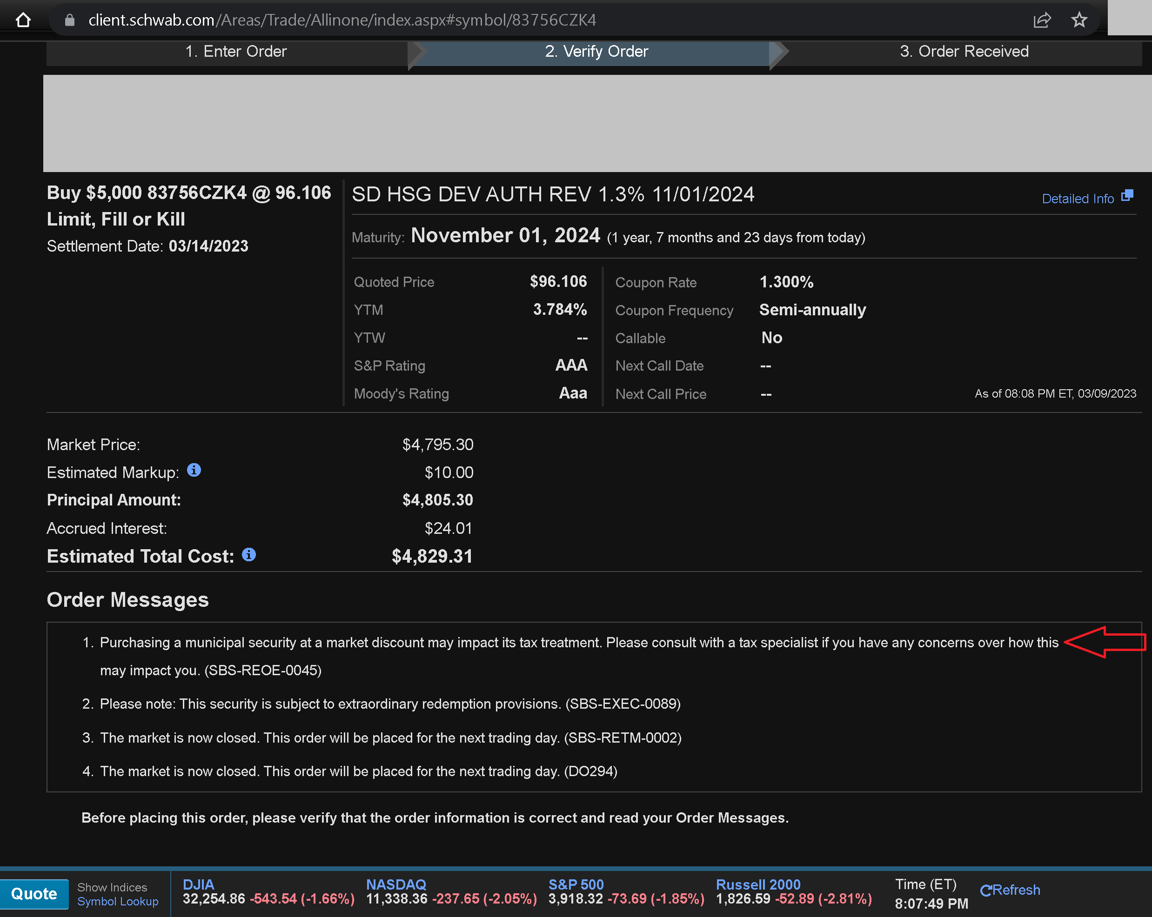The height and width of the screenshot is (917, 1152).
Task: Click the verify order reminder text
Action: 435,817
